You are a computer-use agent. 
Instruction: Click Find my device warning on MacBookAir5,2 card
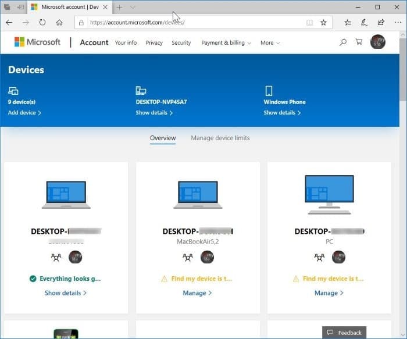[x=197, y=279]
